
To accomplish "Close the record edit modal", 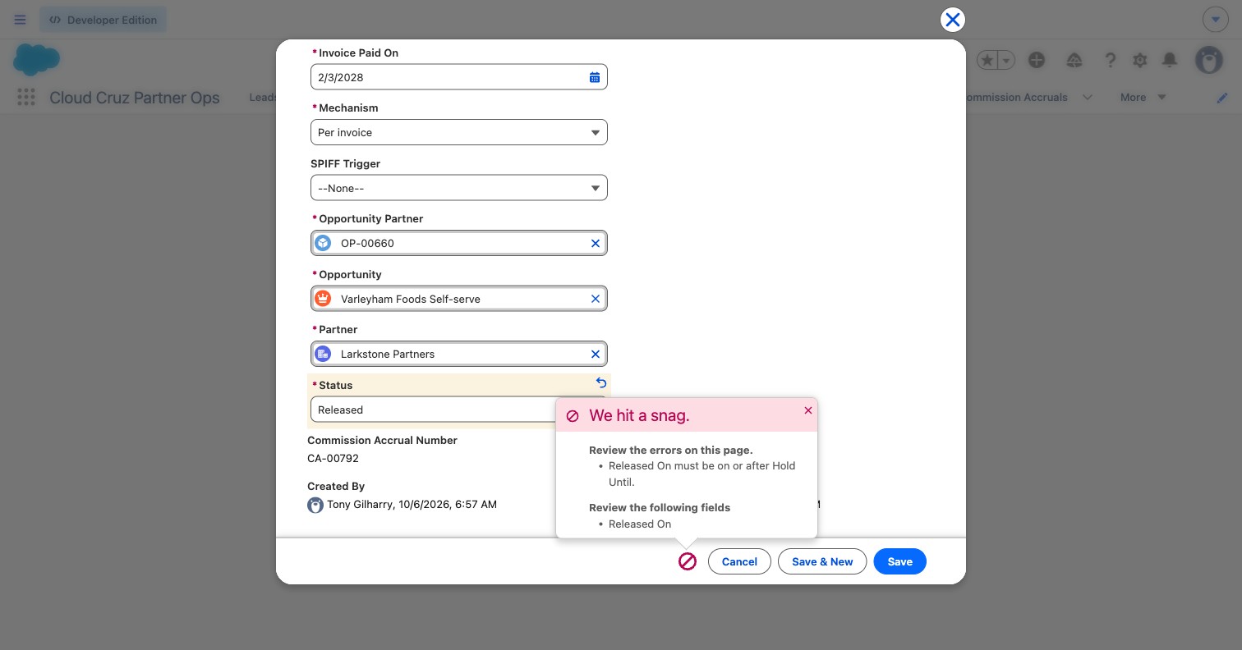I will click(953, 20).
